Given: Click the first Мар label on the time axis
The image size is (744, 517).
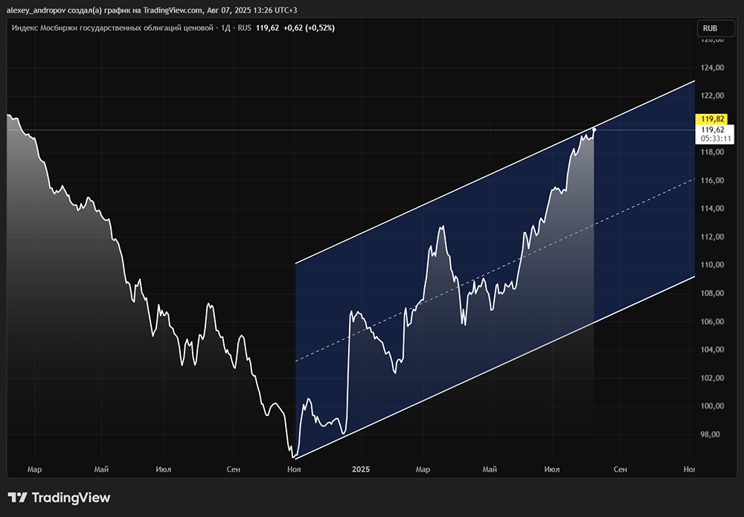Looking at the screenshot, I should coord(35,469).
